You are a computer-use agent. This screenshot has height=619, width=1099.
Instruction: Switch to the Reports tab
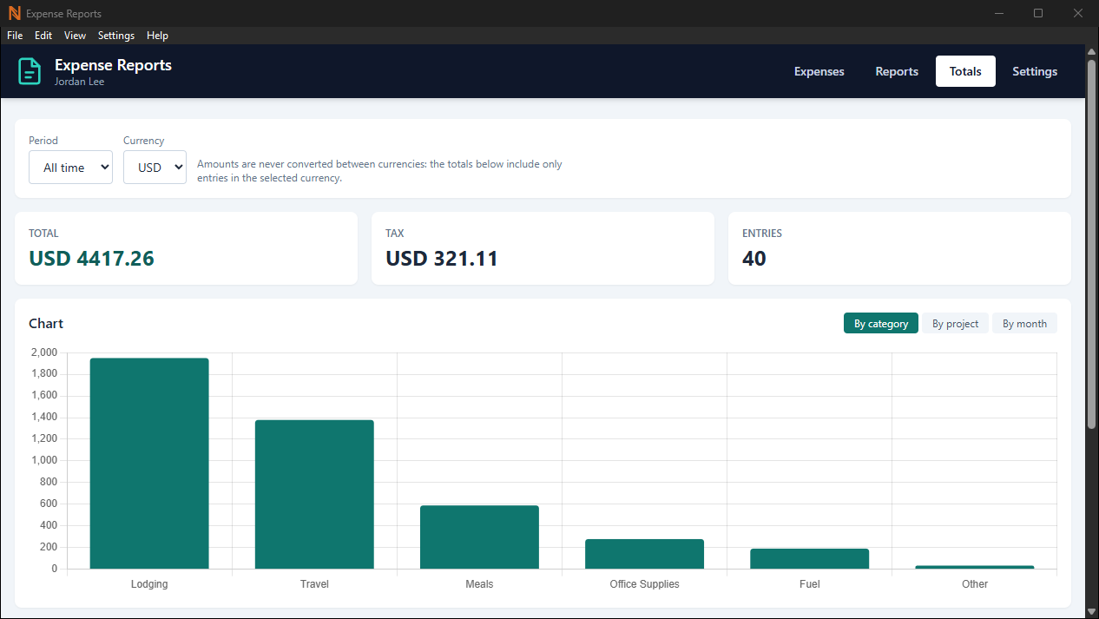click(897, 71)
